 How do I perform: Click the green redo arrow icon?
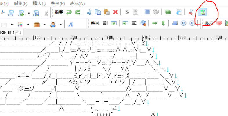point(77,12)
